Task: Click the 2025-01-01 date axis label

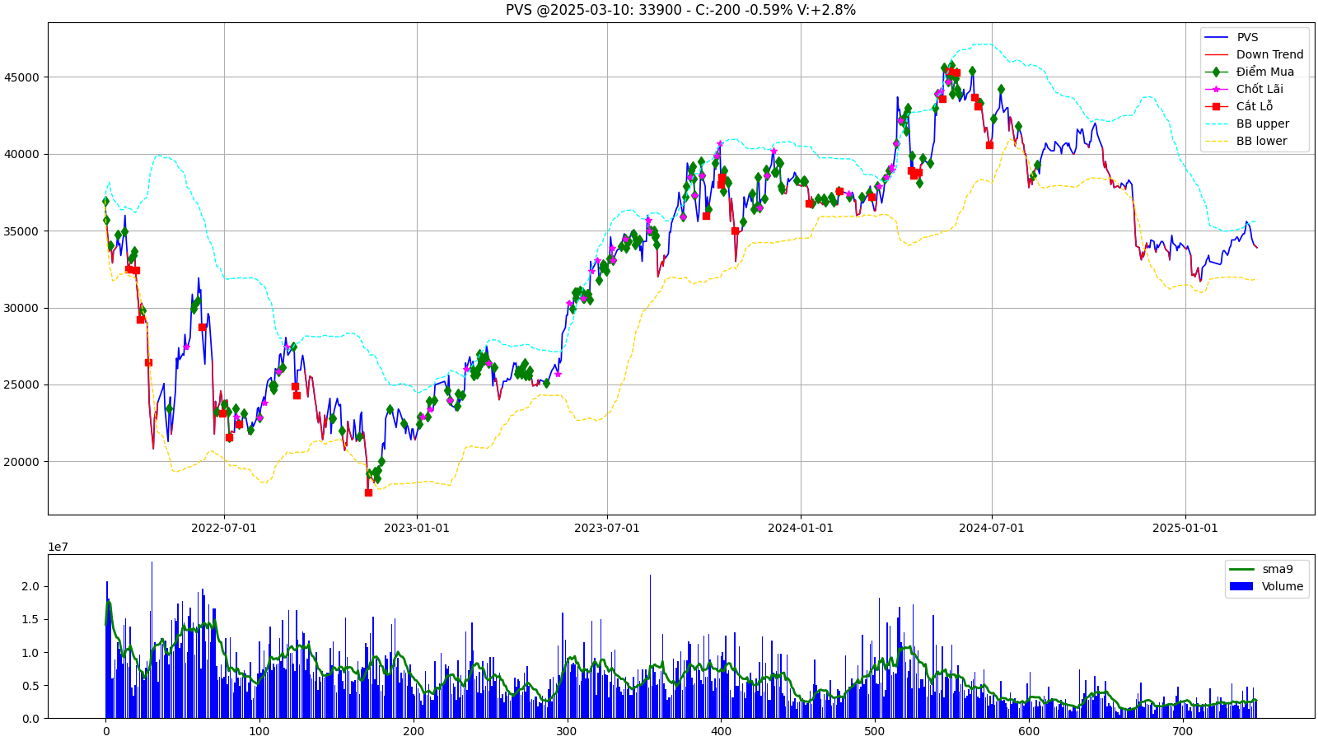Action: click(1185, 528)
